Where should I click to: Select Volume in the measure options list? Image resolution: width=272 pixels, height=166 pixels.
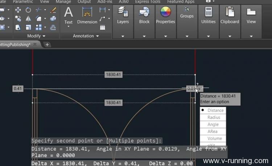(214, 138)
